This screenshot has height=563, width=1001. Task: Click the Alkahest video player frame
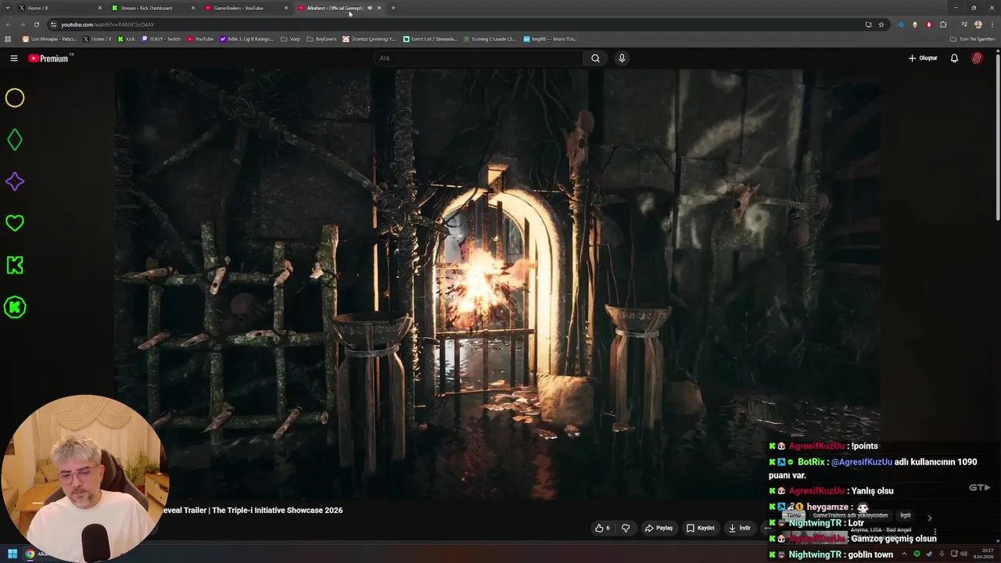coord(497,284)
